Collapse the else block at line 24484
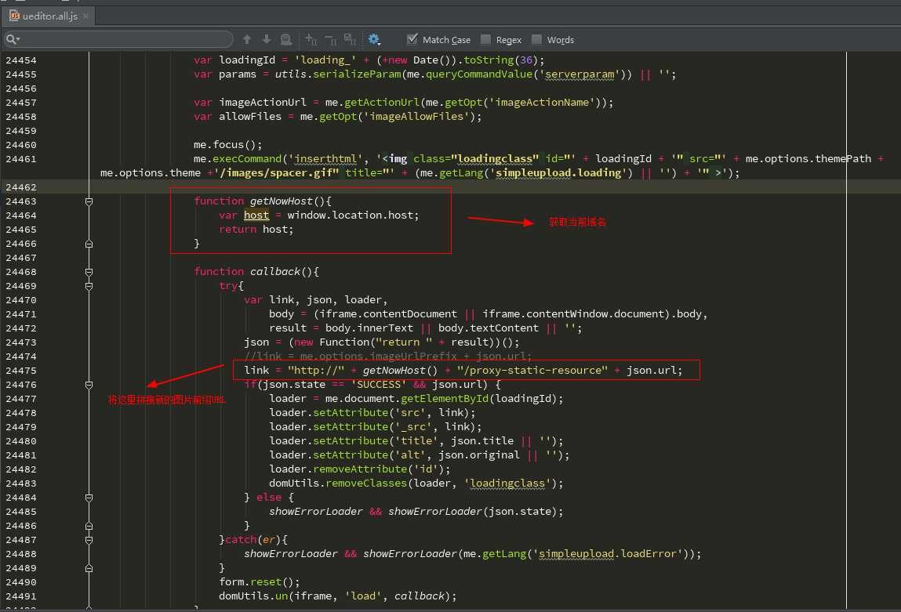This screenshot has height=612, width=901. [89, 498]
